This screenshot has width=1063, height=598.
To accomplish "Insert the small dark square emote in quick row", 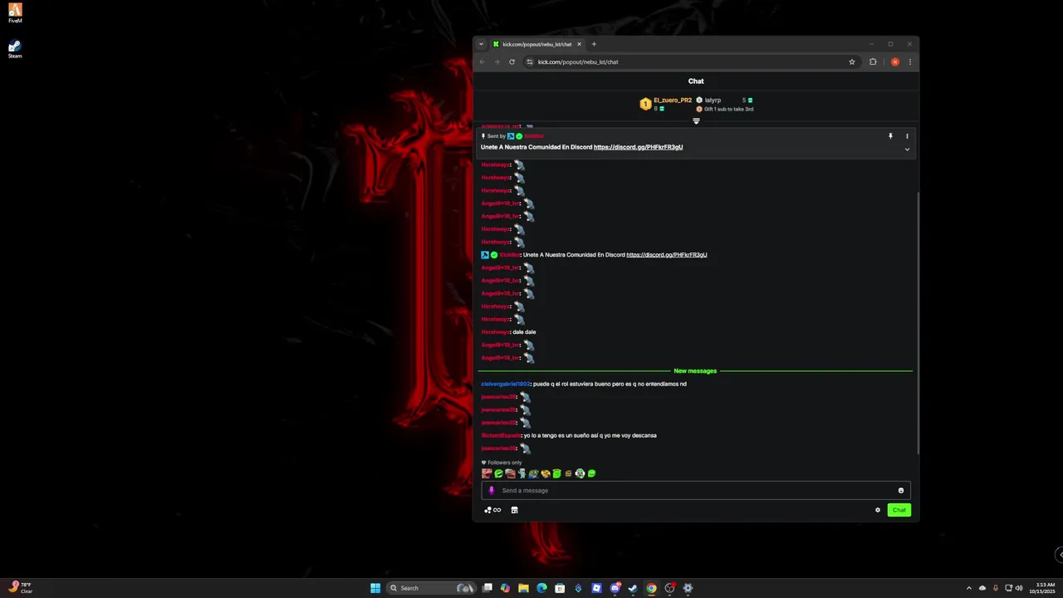I will (568, 473).
